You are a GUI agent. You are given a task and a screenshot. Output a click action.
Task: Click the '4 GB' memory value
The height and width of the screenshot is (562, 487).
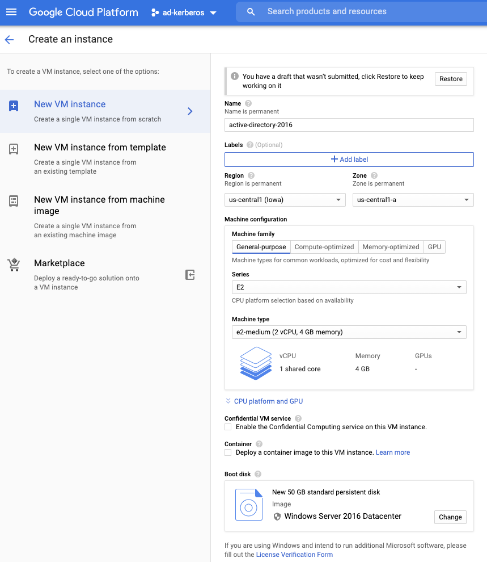click(x=362, y=369)
